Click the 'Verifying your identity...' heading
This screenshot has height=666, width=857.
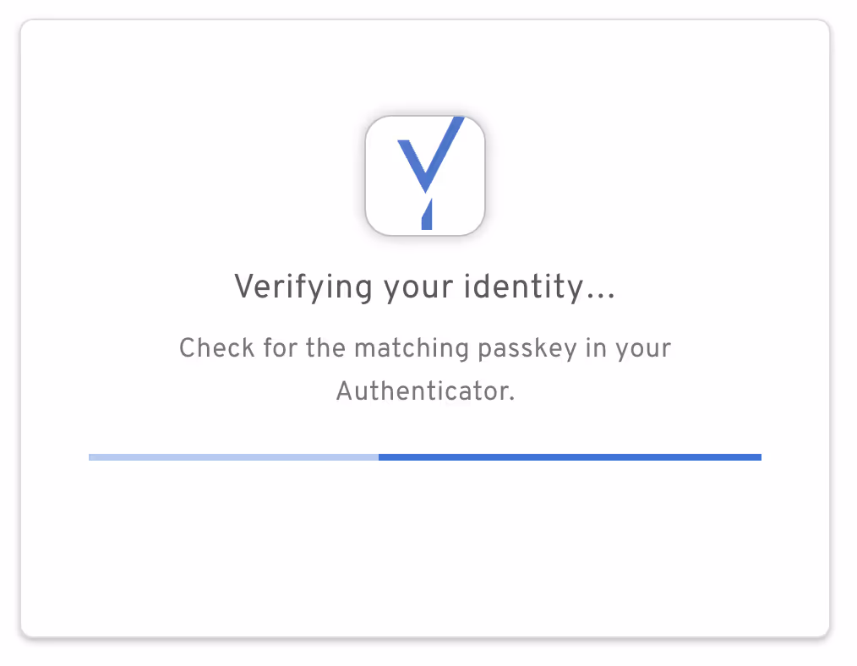coord(425,287)
